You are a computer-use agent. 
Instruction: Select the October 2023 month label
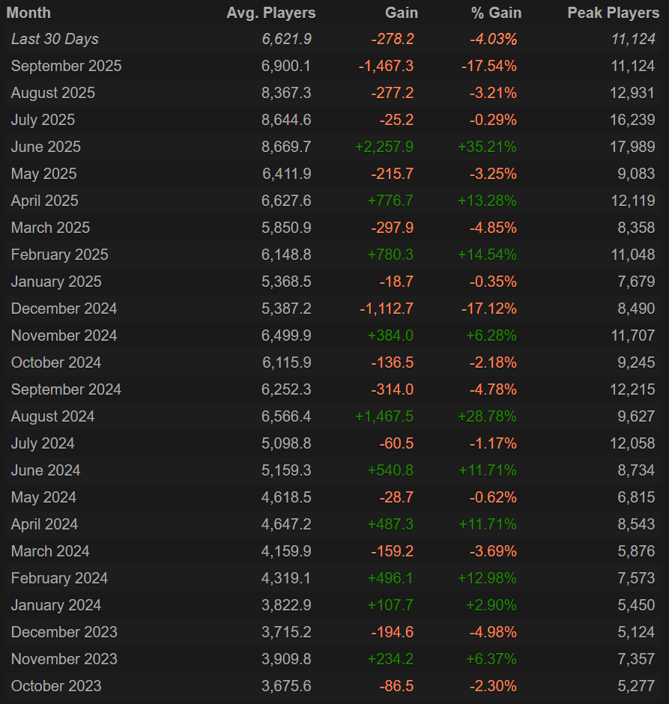[x=56, y=685]
